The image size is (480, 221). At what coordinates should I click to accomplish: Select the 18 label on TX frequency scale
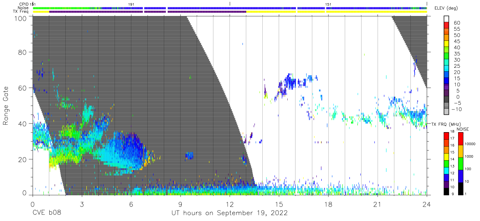(452, 132)
